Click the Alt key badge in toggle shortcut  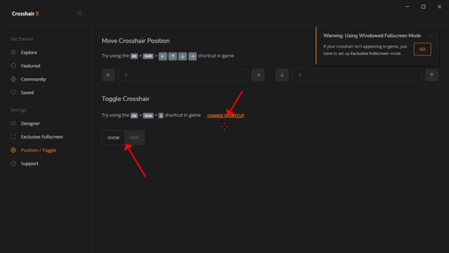tap(134, 116)
